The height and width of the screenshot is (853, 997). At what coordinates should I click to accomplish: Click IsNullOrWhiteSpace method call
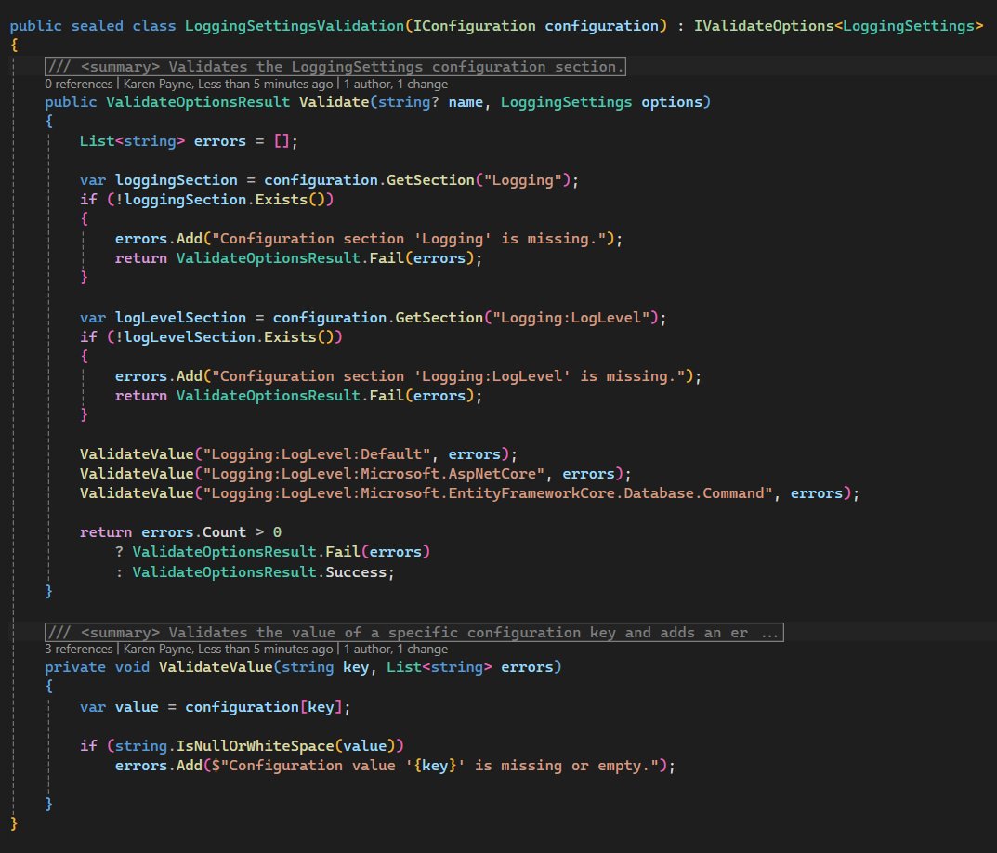255,745
